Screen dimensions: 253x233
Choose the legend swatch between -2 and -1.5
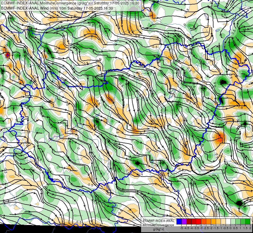(x=213, y=221)
